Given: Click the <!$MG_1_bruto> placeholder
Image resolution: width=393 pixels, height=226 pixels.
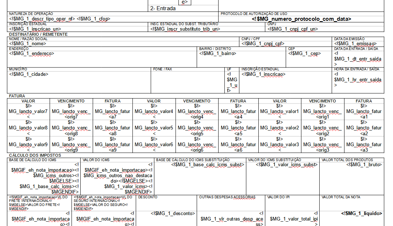Looking at the screenshot, I should click(364, 165).
